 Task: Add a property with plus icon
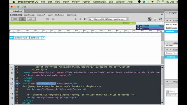point(167,82)
